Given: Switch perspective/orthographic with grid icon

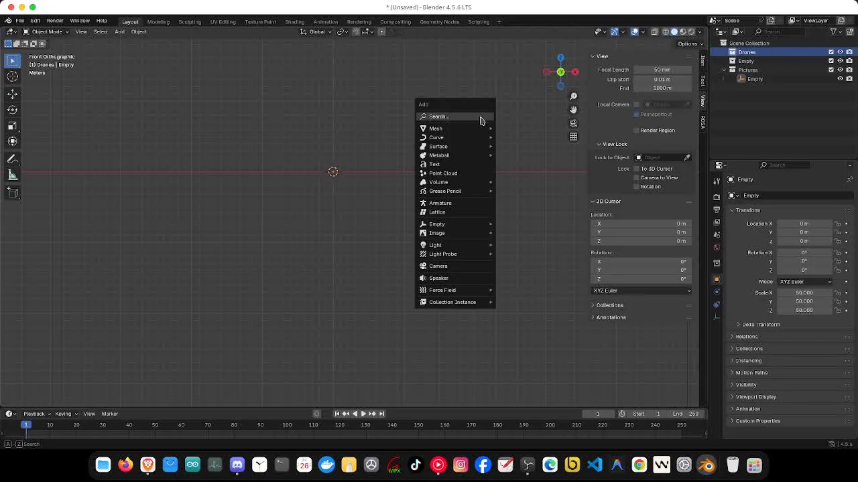Looking at the screenshot, I should [x=573, y=137].
